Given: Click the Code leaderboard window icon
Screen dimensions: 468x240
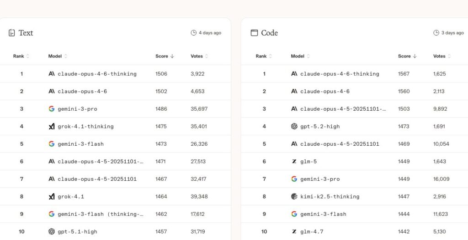Looking at the screenshot, I should [x=254, y=33].
